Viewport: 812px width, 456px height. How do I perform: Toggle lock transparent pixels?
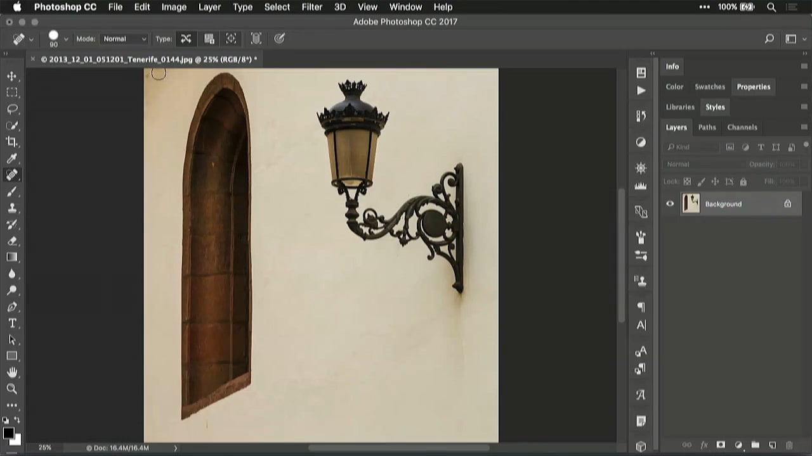pyautogui.click(x=687, y=182)
